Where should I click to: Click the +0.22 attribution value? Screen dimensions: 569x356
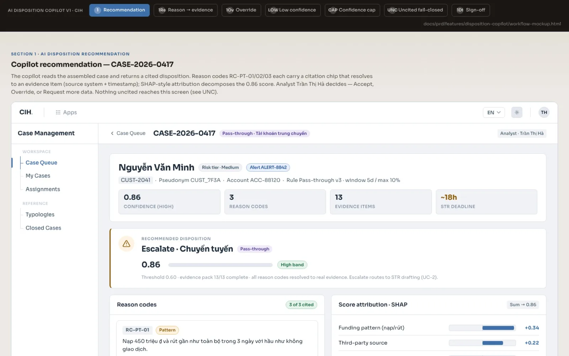532,343
